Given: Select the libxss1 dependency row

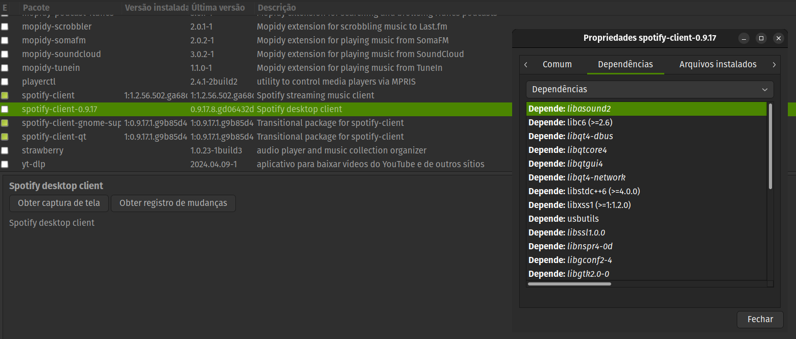Looking at the screenshot, I should click(646, 205).
